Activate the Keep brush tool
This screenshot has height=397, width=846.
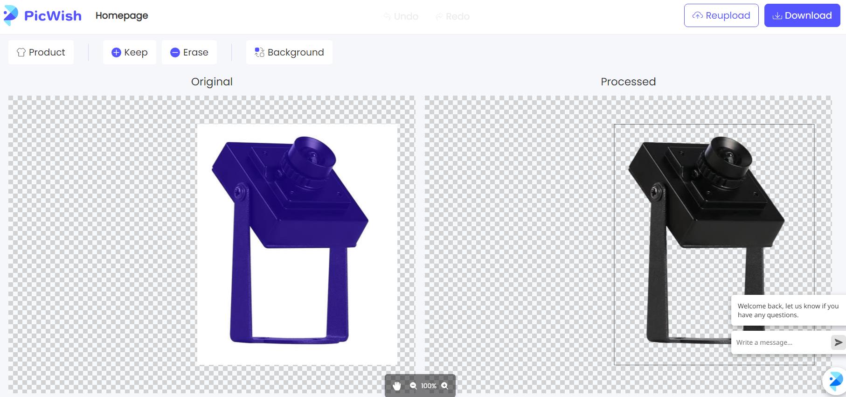[x=130, y=52]
